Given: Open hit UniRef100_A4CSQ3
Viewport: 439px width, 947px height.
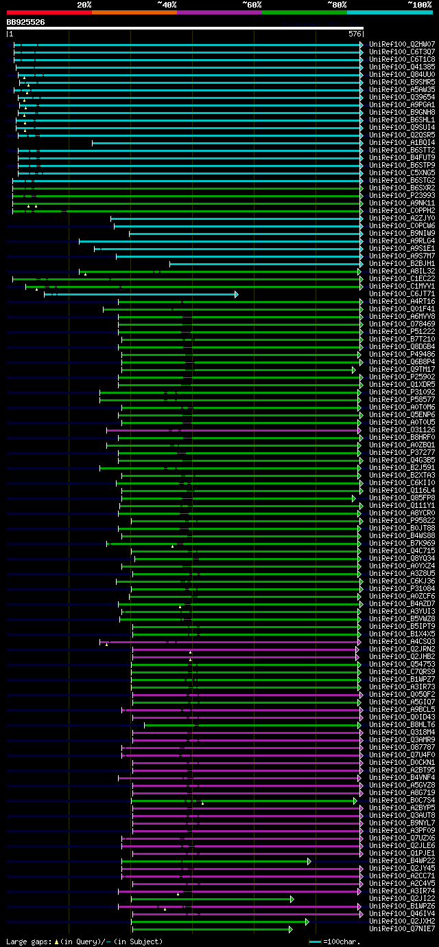Looking at the screenshot, I should tap(402, 641).
